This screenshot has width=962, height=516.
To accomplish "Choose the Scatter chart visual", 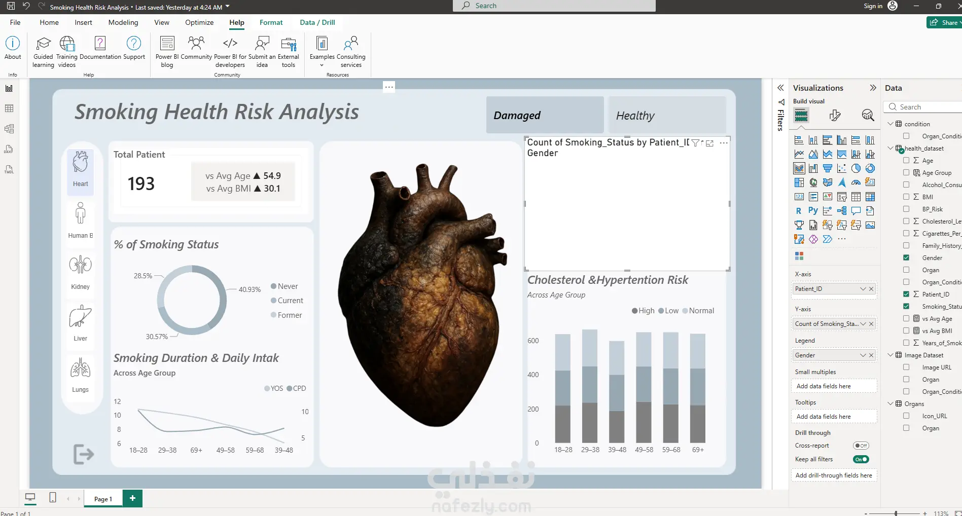I will [x=842, y=168].
